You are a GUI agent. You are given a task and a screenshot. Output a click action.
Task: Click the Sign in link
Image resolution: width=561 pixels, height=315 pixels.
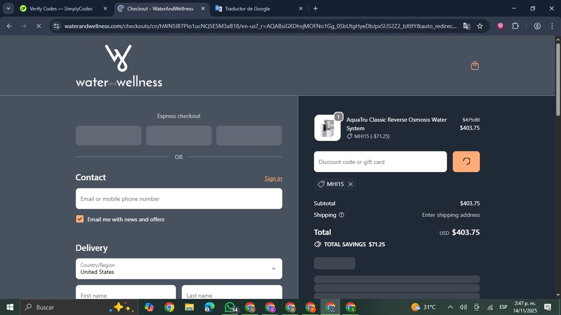point(273,178)
